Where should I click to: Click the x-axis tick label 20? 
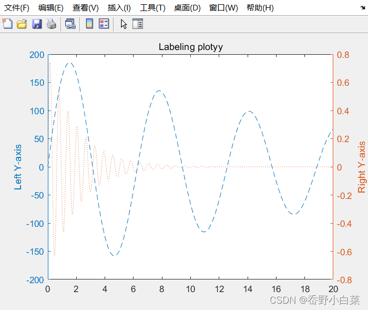333,289
